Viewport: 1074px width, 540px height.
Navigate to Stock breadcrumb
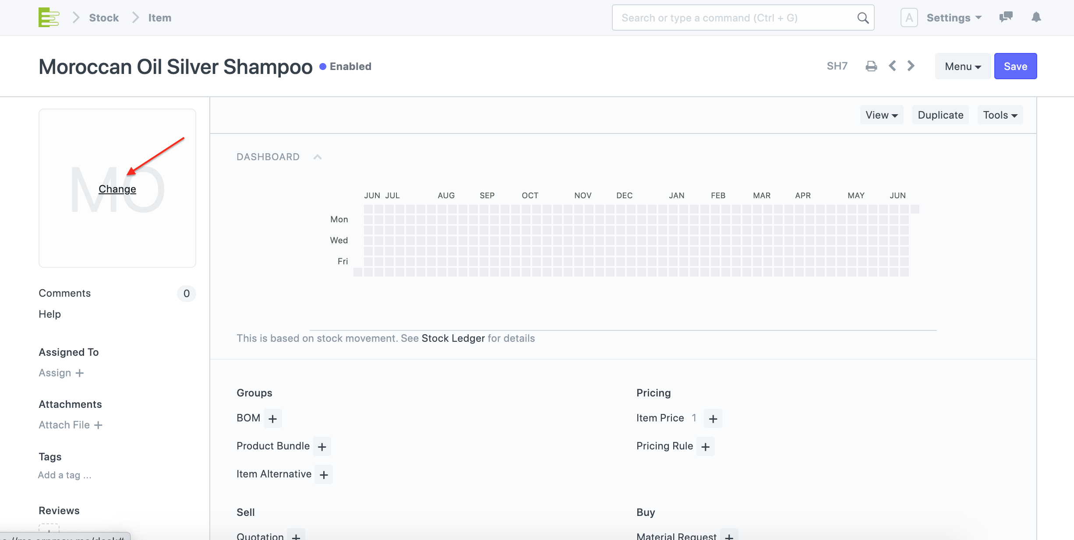[104, 18]
